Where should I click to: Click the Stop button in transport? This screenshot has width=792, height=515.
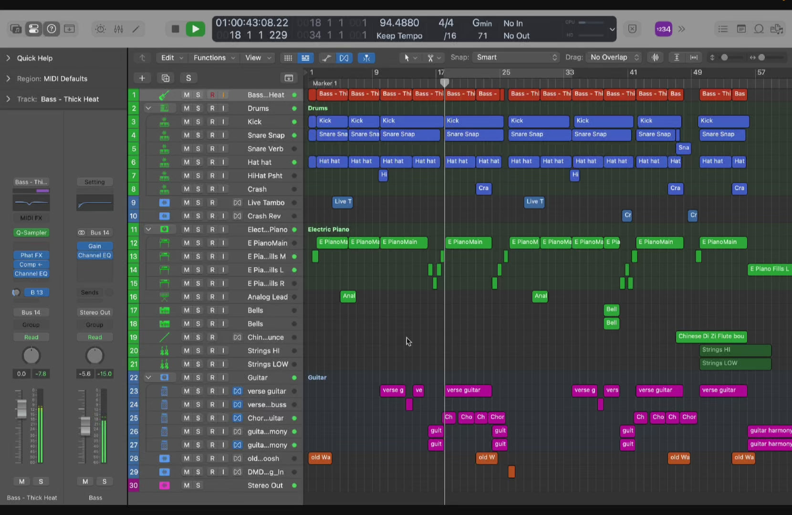tap(175, 29)
